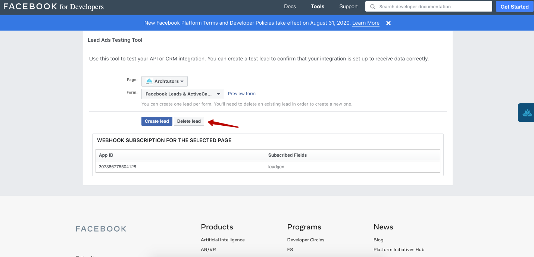Image resolution: width=534 pixels, height=257 pixels.
Task: Click the Delete lead button
Action: 189,121
